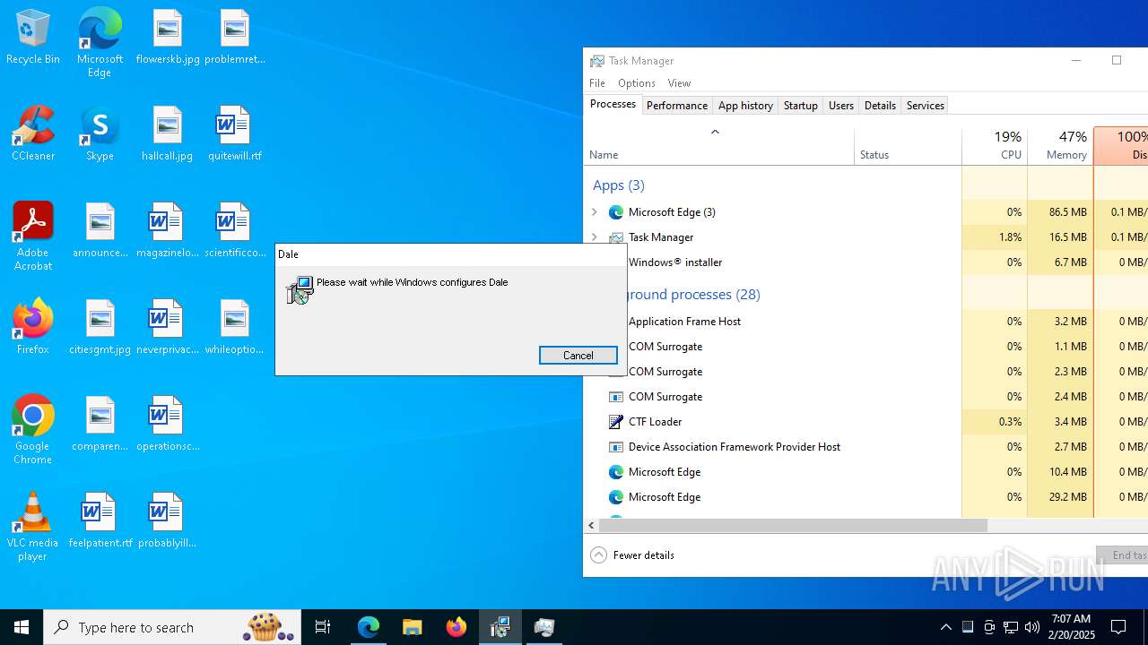
Task: Open File Explorer from the taskbar
Action: coord(413,627)
